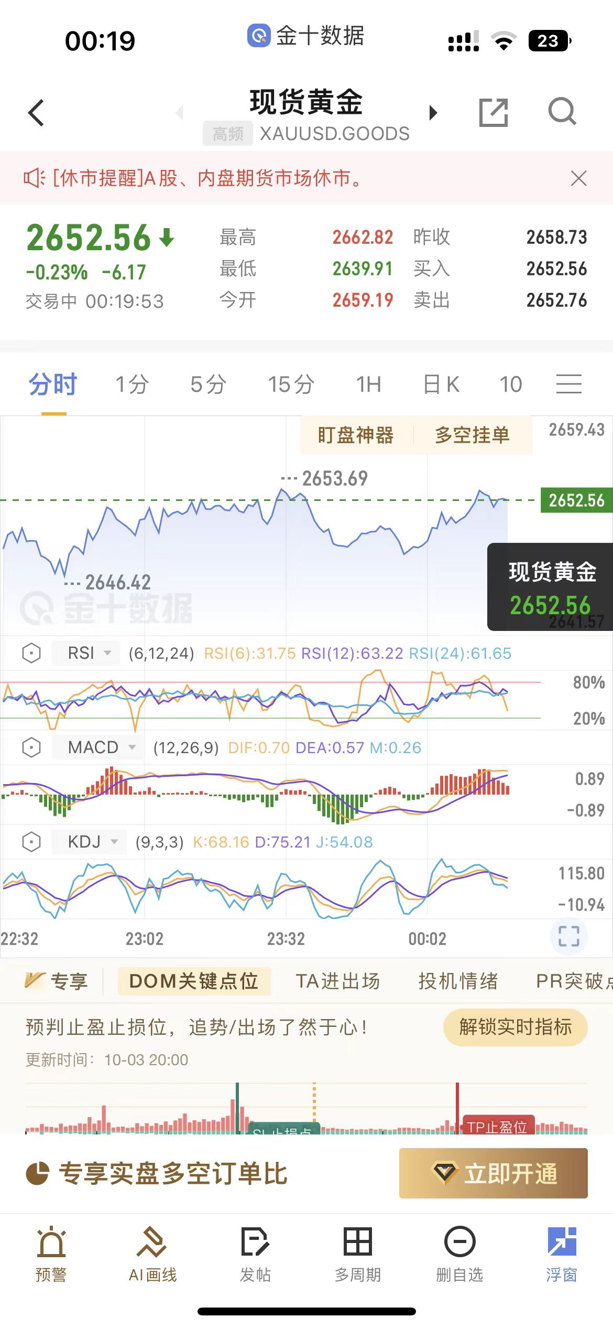
Task: Tap the 10 timeframe tab
Action: pyautogui.click(x=511, y=384)
